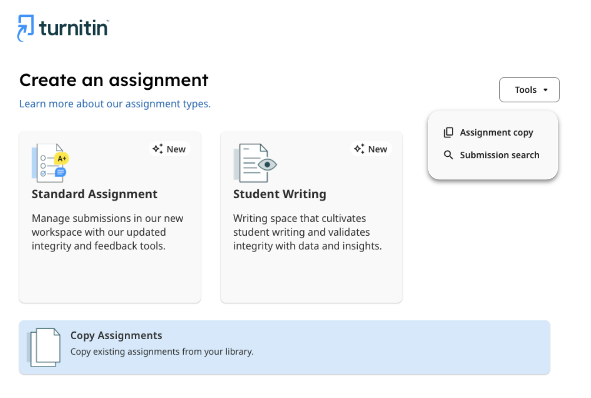Click the Submission search magnifier icon
The height and width of the screenshot is (398, 591).
[448, 155]
